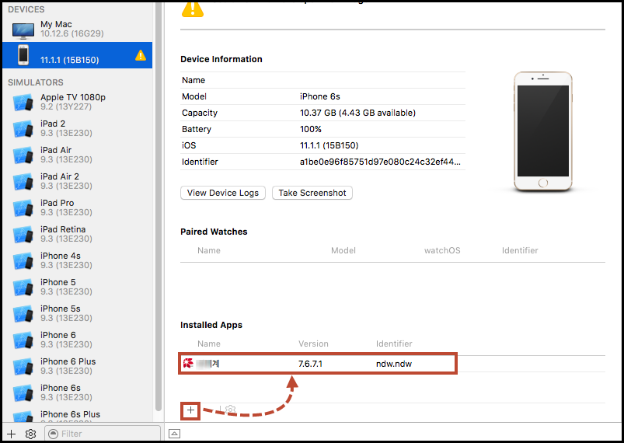Viewport: 624px width, 443px height.
Task: Select the installed app ndw.ndw row
Action: click(318, 364)
